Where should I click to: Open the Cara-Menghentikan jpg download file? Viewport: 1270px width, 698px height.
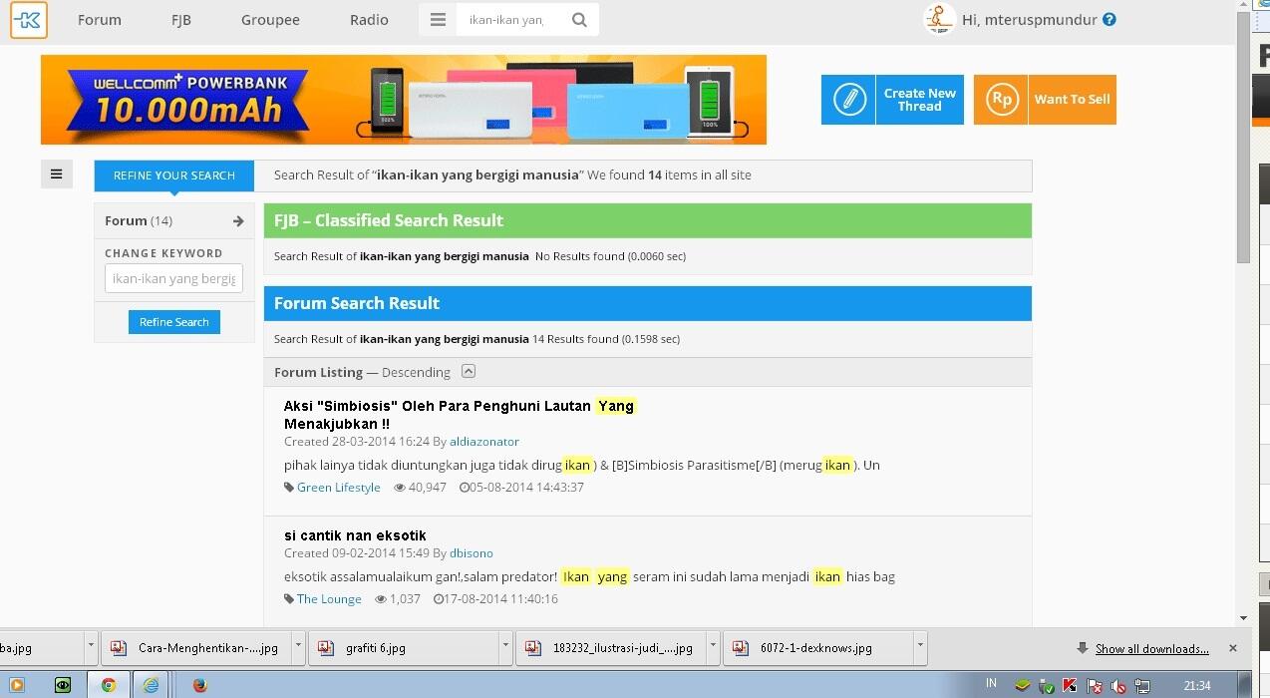click(196, 648)
